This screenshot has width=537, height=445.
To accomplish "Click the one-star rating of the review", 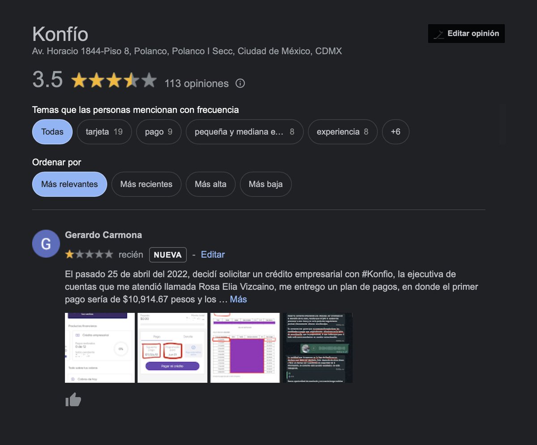I will 89,255.
